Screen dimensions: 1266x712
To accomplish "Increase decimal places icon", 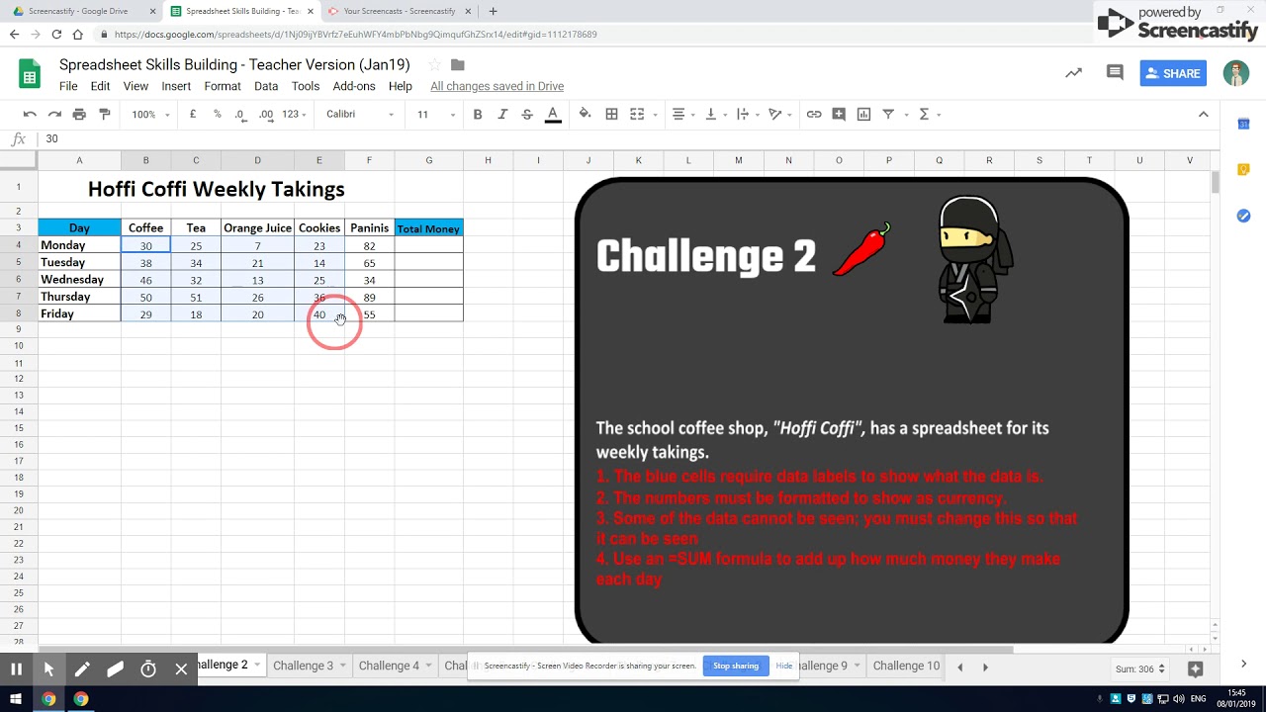I will pyautogui.click(x=266, y=115).
